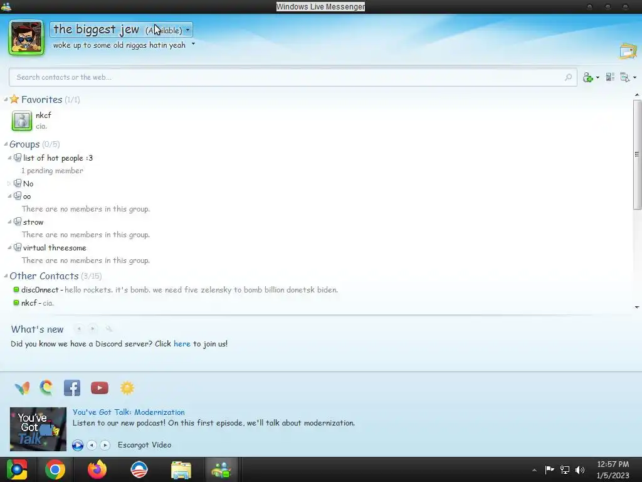Select nkcf contact in Other Contacts
The height and width of the screenshot is (482, 642).
pyautogui.click(x=34, y=303)
